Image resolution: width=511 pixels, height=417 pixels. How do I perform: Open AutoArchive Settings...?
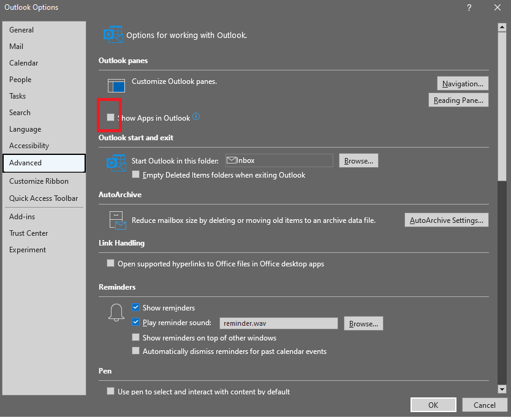pos(447,220)
